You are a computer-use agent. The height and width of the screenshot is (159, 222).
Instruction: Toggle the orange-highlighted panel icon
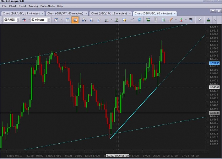[75, 20]
